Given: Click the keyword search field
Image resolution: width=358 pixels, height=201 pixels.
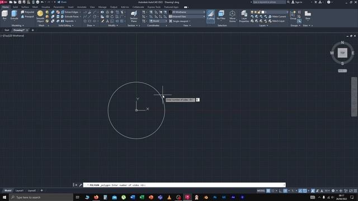Looking at the screenshot, I should 268,2.
